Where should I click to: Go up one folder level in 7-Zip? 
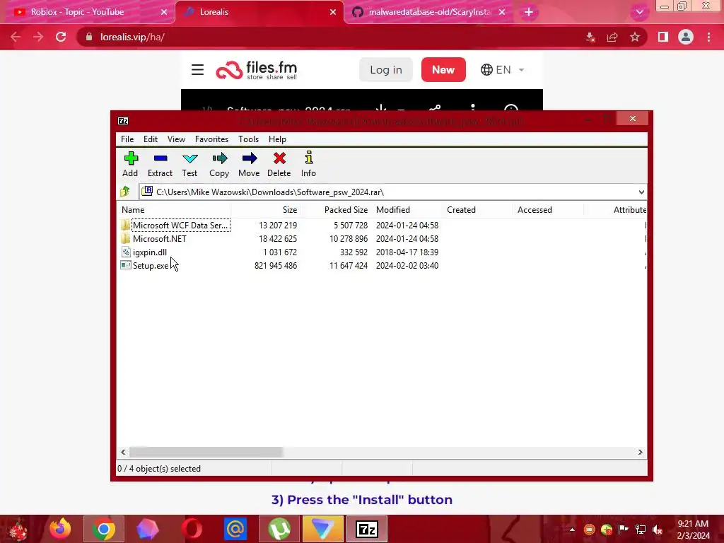(125, 192)
